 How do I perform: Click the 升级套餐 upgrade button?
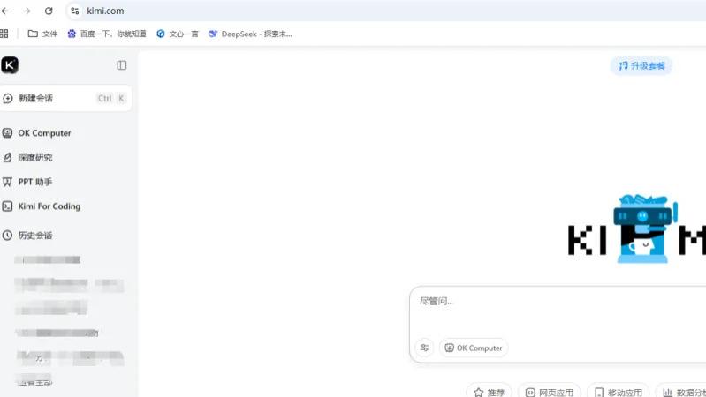pos(641,65)
